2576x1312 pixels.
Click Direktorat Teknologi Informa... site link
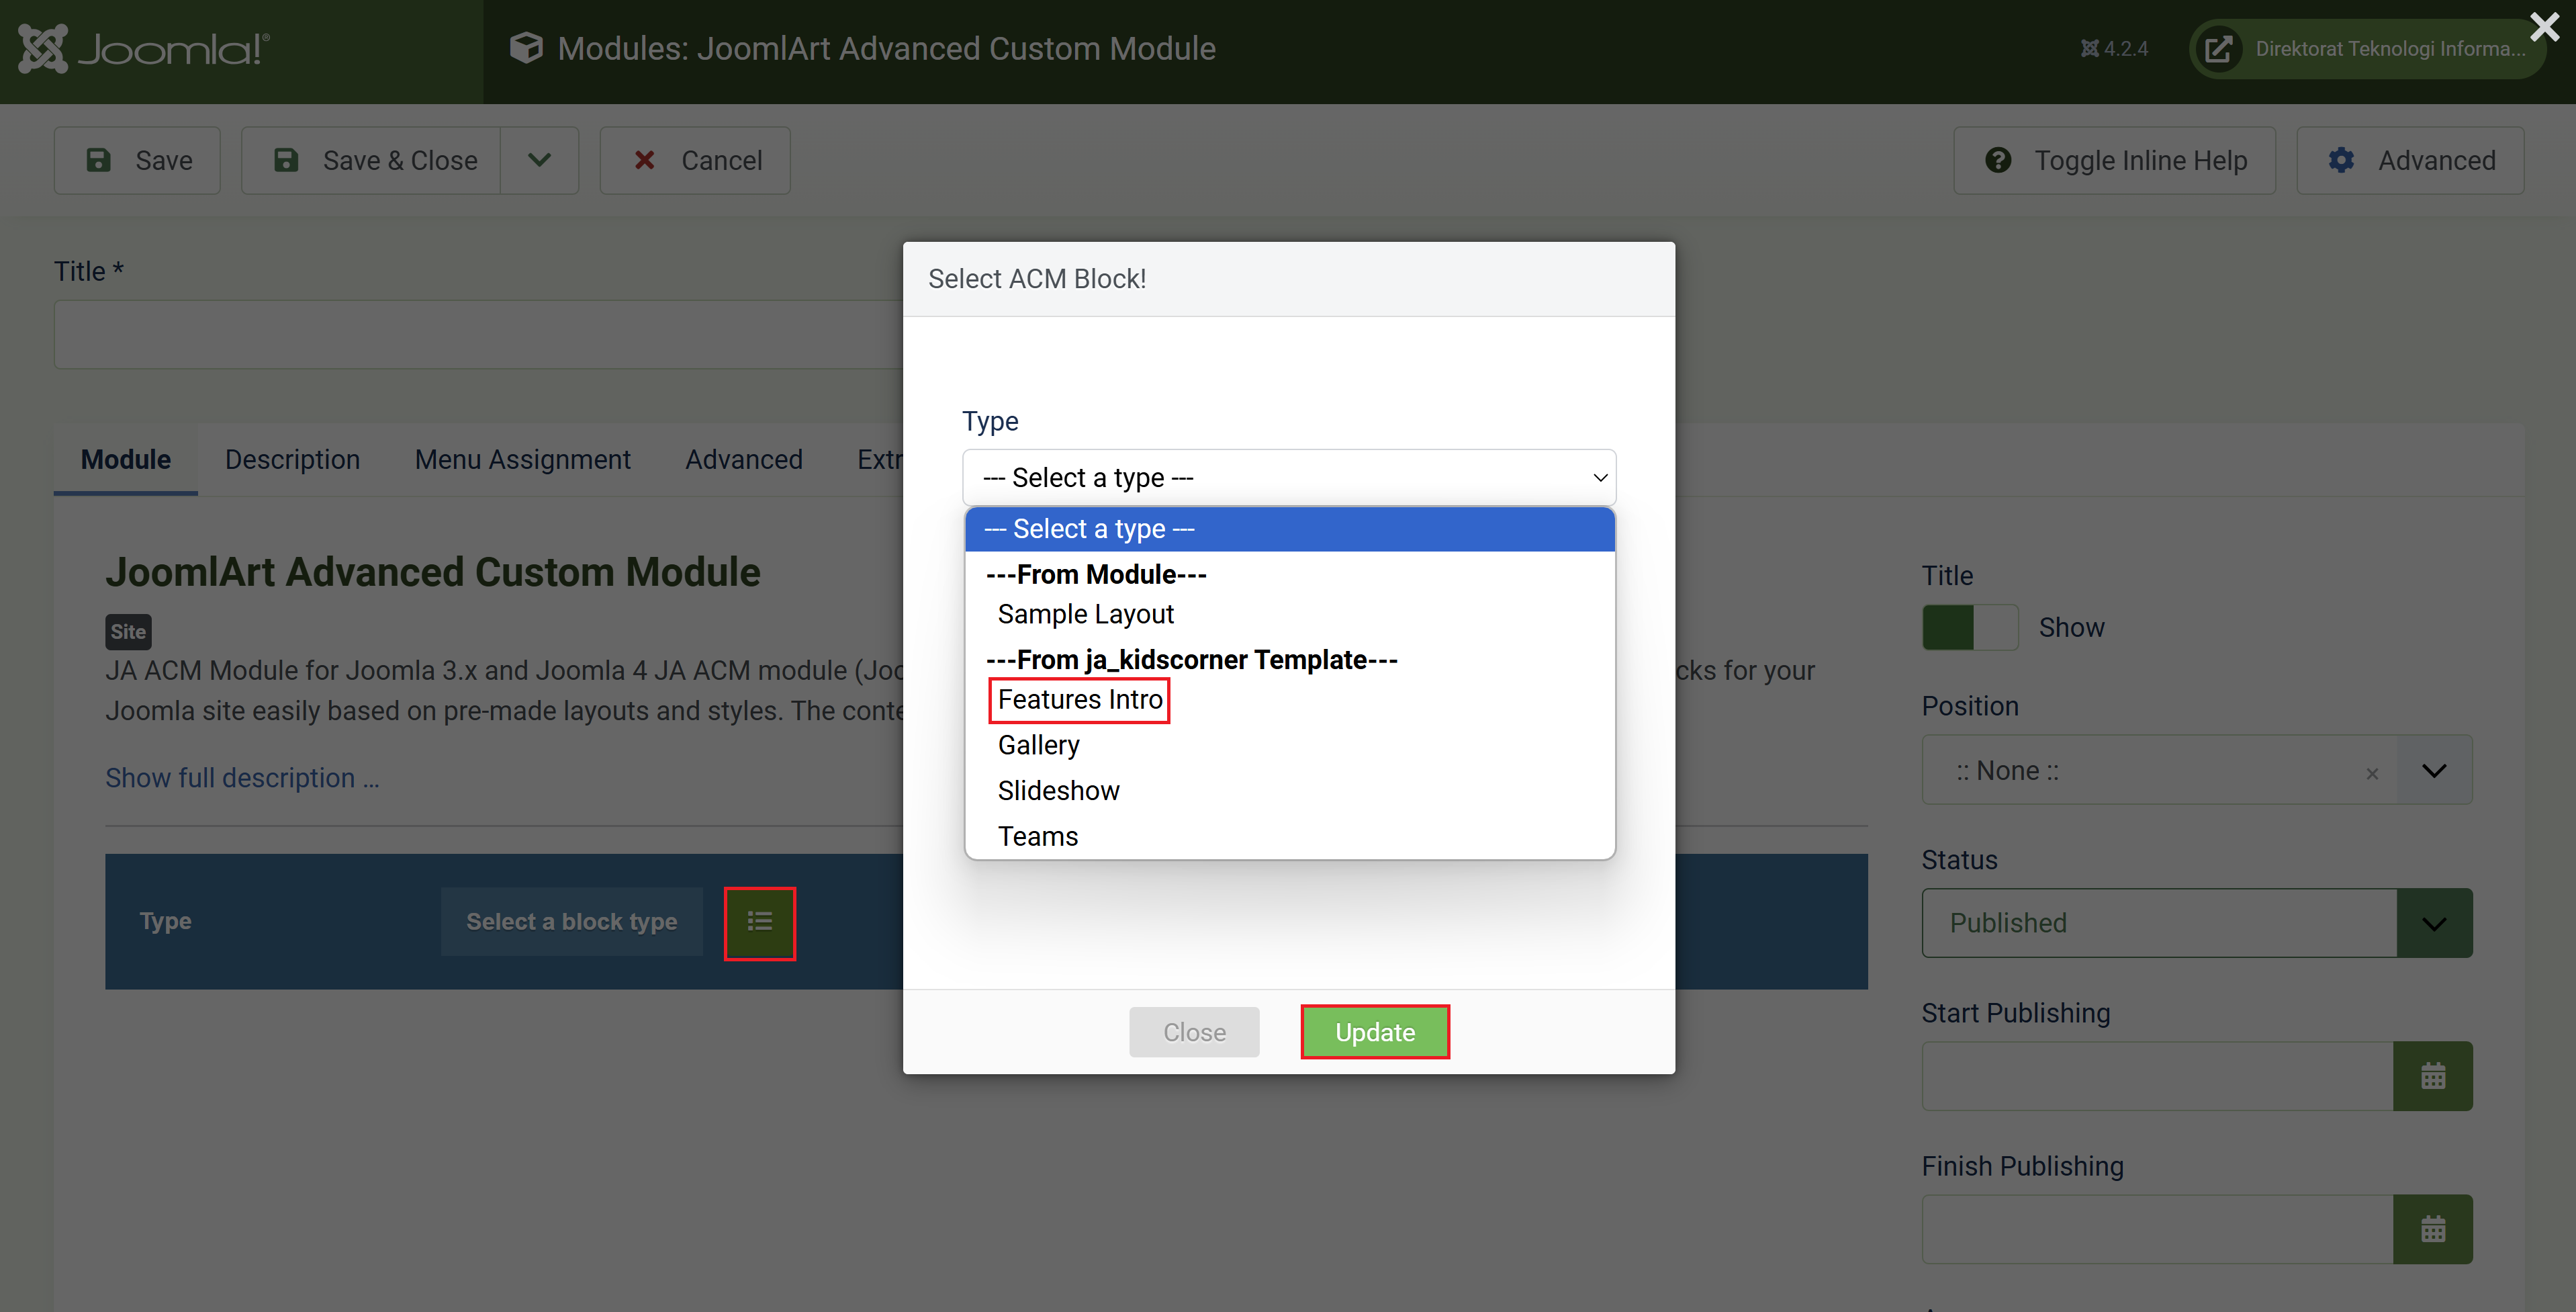click(2390, 48)
